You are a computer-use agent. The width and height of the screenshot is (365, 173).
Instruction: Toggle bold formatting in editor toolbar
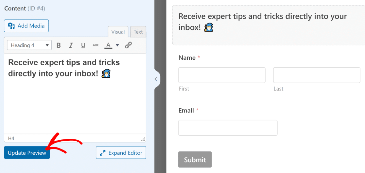tap(59, 45)
